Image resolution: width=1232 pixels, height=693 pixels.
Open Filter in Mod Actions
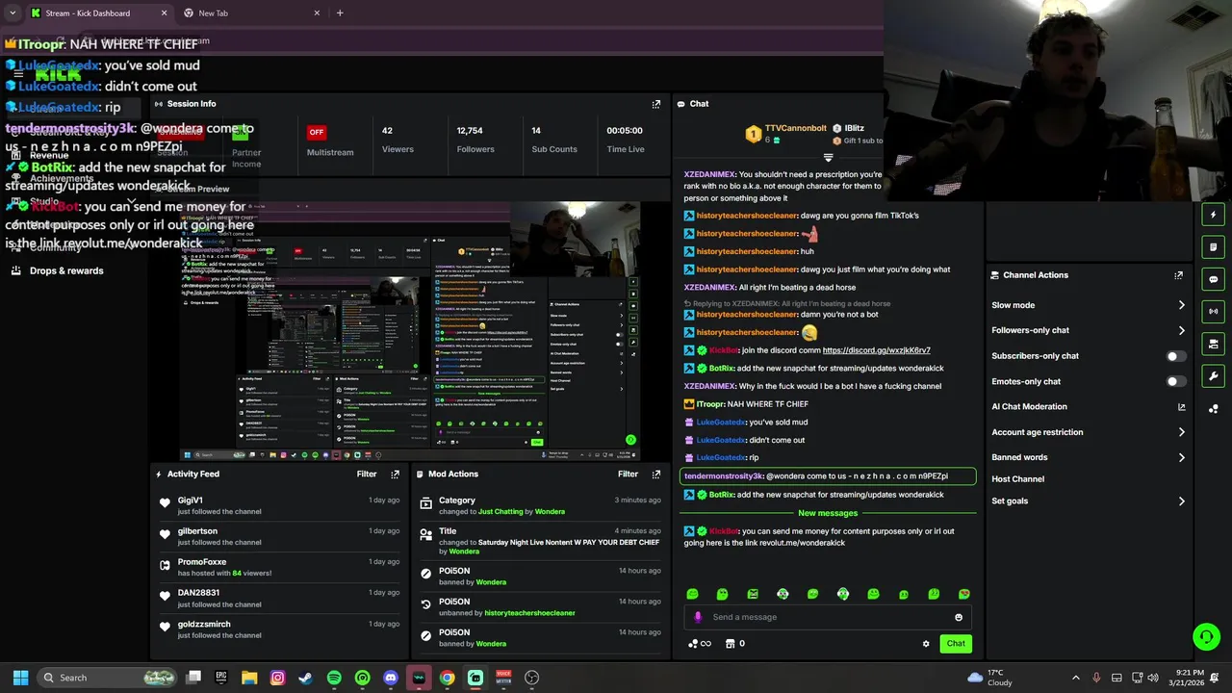coord(628,475)
